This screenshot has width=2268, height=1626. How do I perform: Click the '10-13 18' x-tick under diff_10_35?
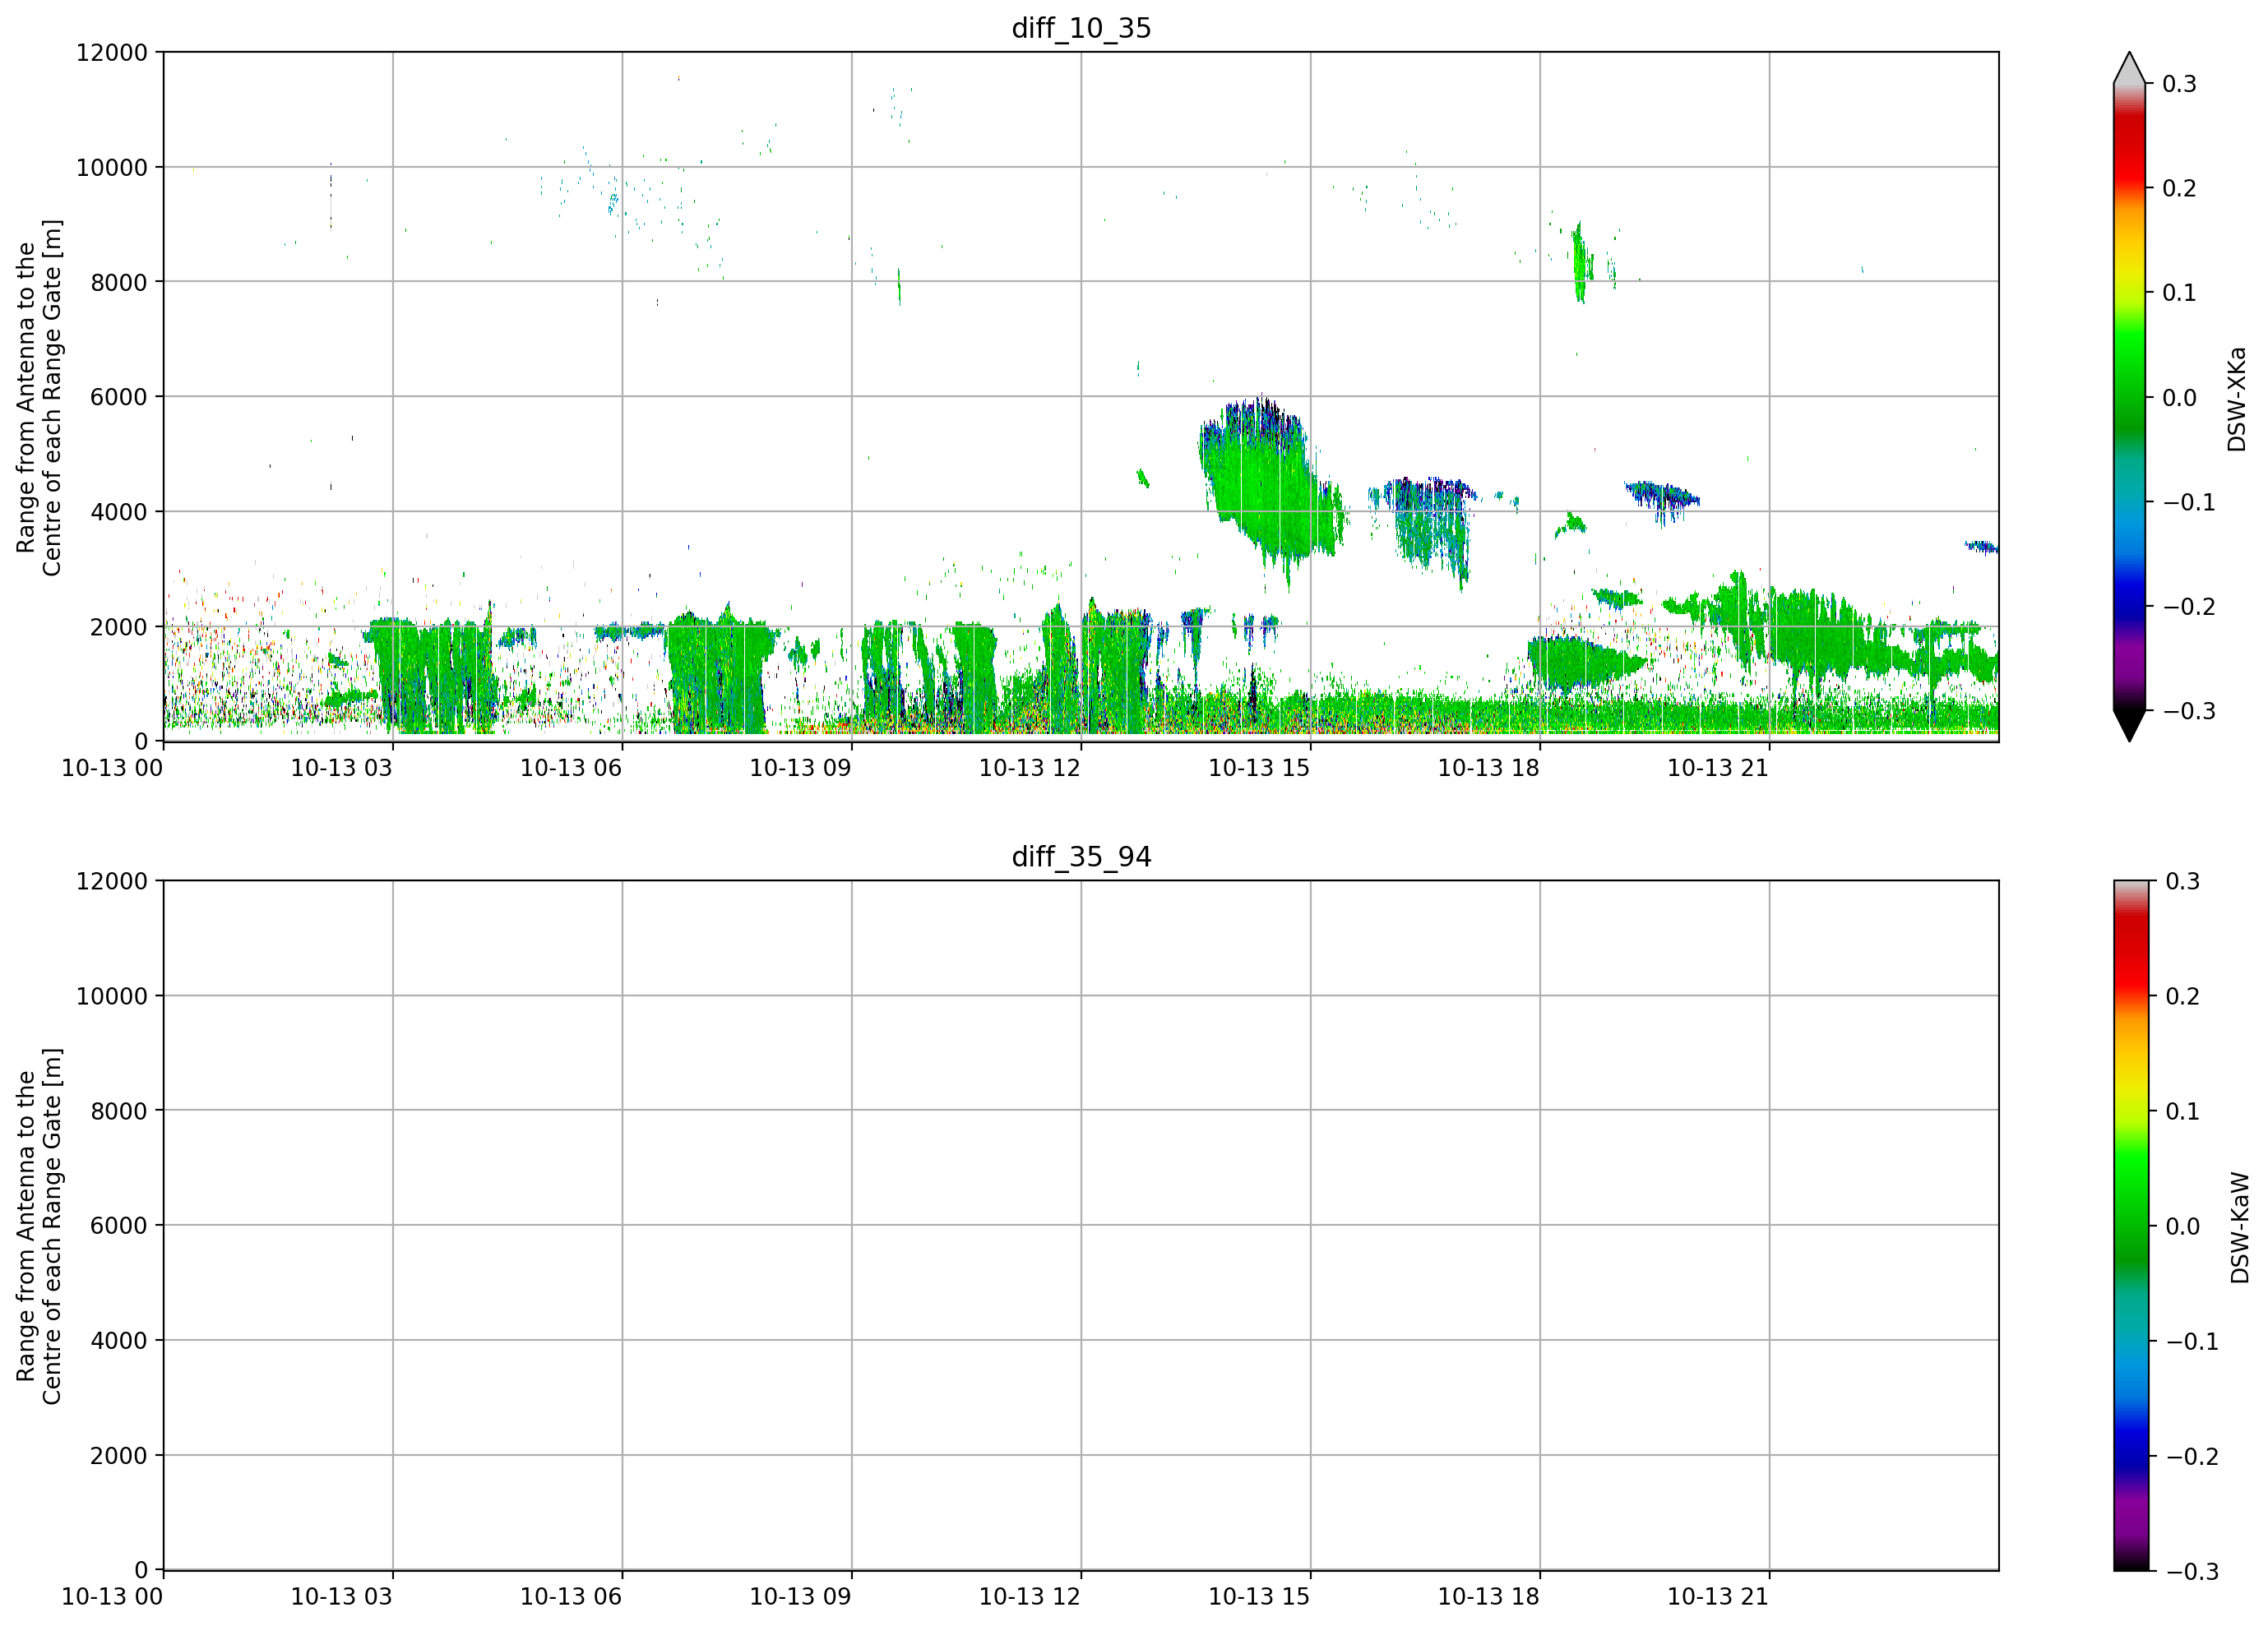[1488, 768]
